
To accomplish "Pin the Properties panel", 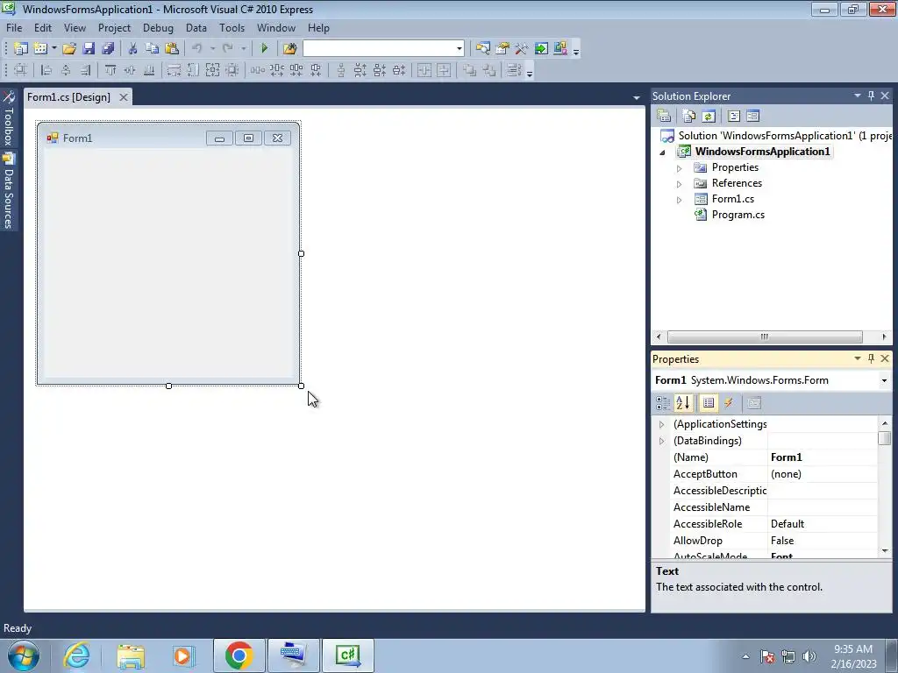I will pyautogui.click(x=871, y=358).
